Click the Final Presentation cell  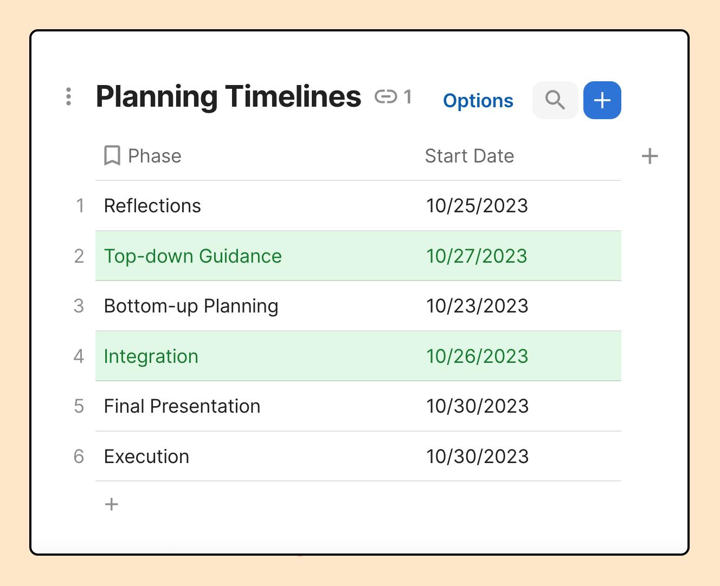[x=182, y=406]
